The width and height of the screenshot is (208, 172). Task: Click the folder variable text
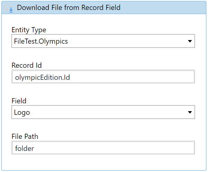tap(25, 149)
